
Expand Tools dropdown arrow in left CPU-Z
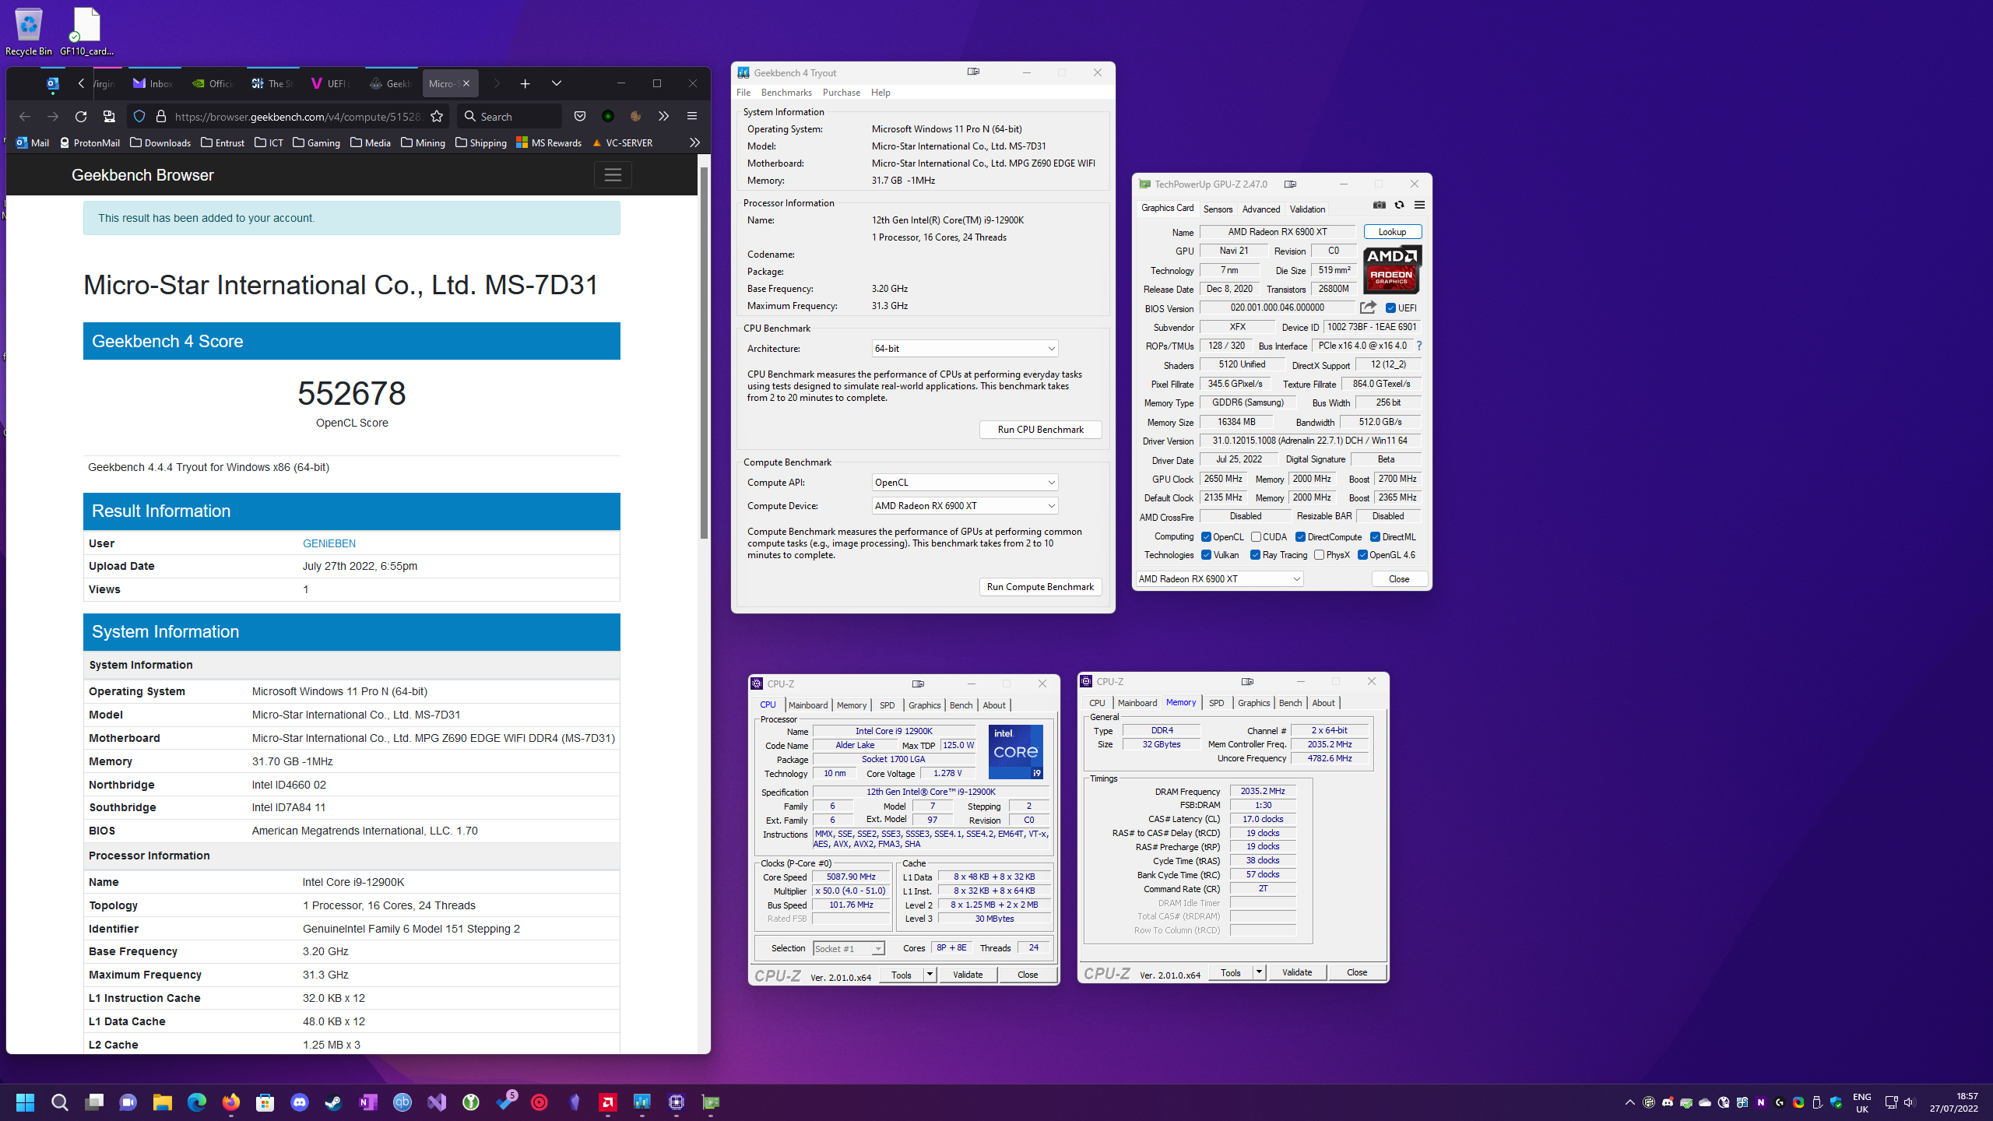tap(930, 975)
